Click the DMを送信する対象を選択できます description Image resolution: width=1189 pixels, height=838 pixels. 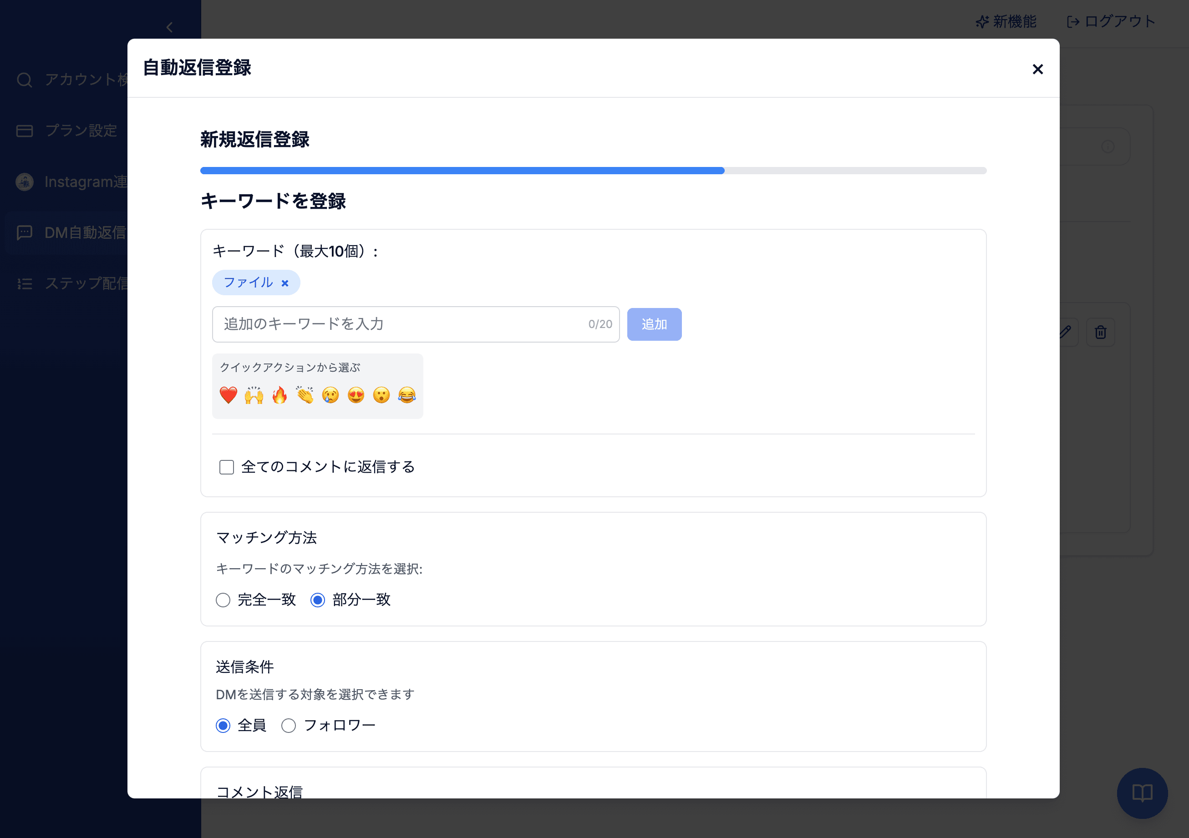[x=315, y=695]
